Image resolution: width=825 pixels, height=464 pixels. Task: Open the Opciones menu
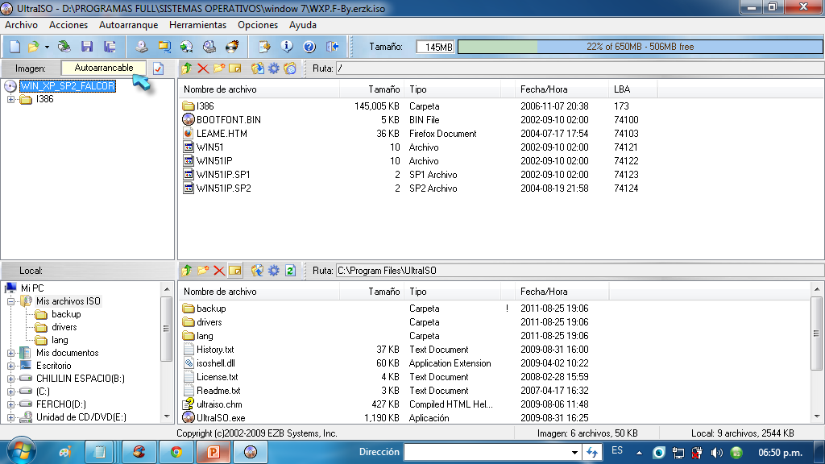(258, 25)
